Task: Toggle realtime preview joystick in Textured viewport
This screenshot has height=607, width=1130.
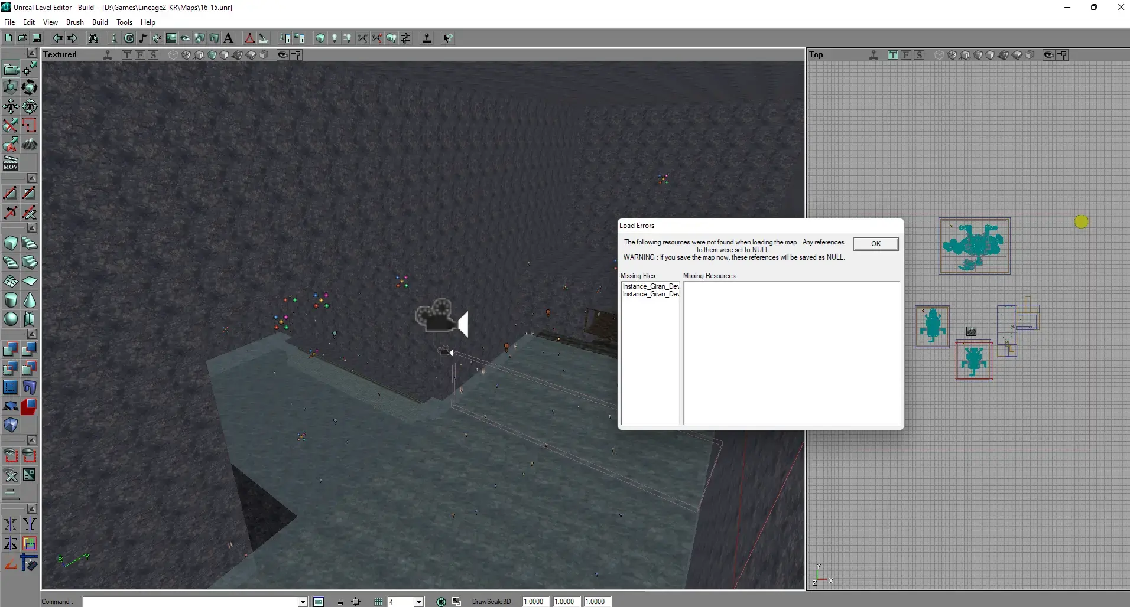Action: [108, 55]
